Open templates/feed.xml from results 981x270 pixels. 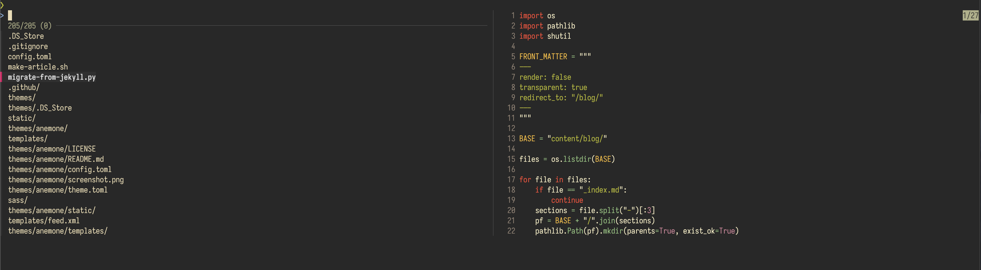point(44,220)
